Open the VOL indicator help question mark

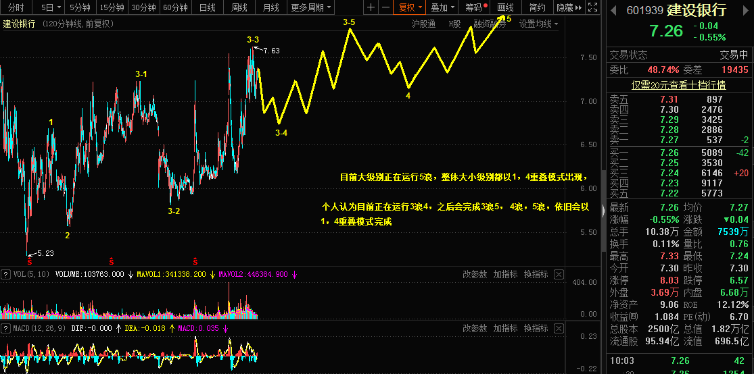(x=6, y=275)
